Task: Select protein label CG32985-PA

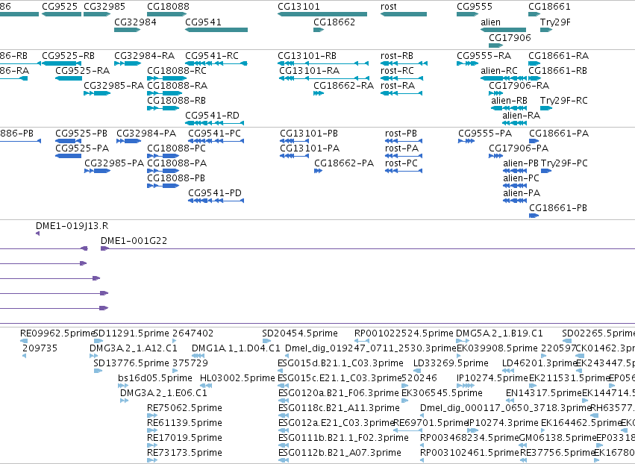Action: coord(114,163)
